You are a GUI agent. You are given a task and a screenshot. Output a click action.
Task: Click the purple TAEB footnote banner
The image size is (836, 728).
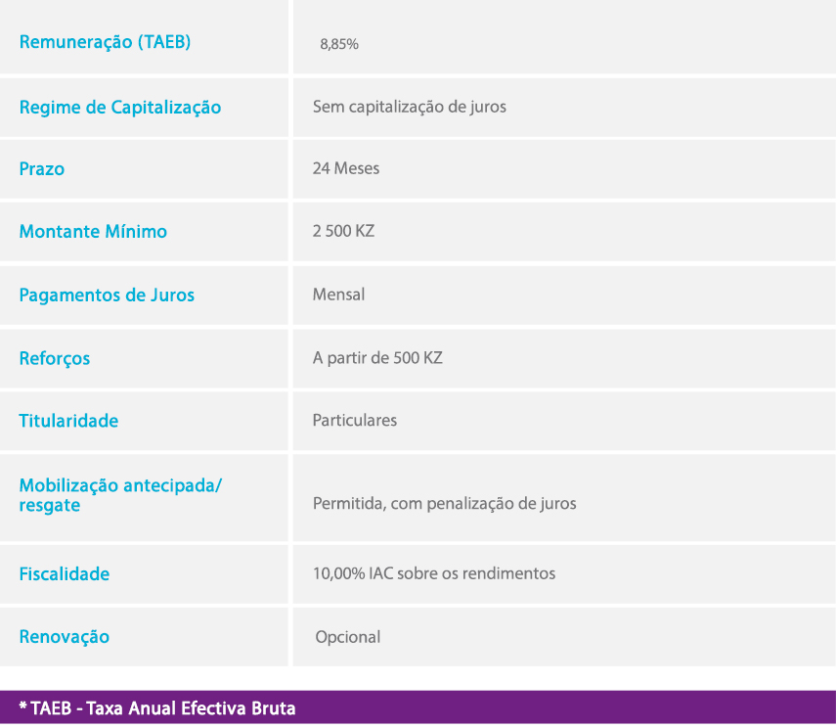(418, 707)
